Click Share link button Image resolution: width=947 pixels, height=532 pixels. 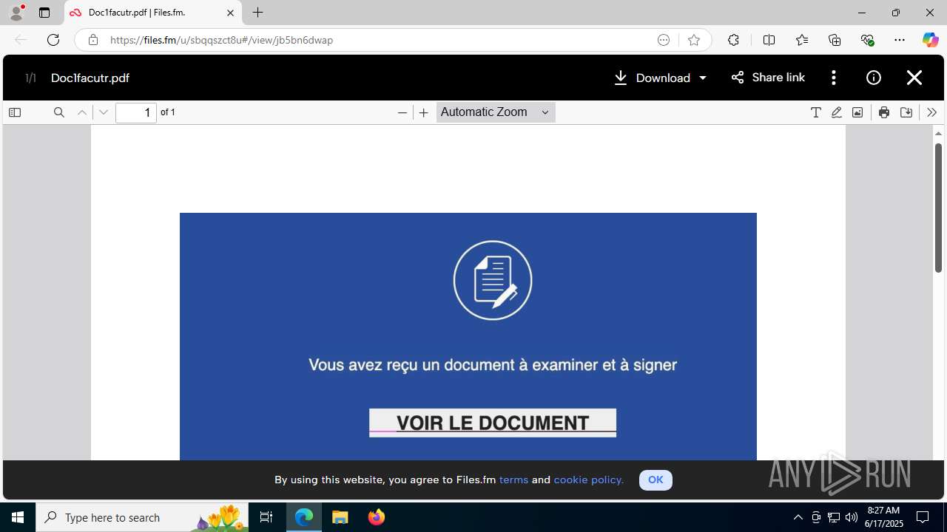point(768,78)
